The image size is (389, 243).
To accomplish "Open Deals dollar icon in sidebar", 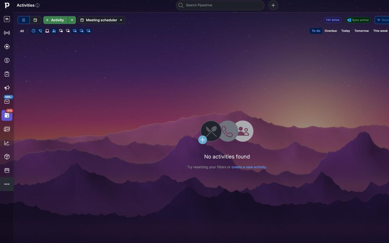I will 7,60.
